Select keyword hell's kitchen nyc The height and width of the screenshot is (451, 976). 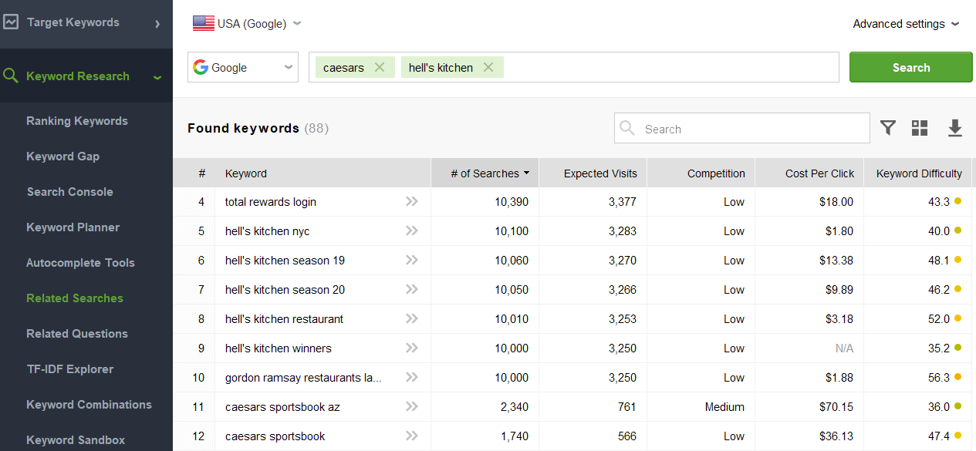267,231
